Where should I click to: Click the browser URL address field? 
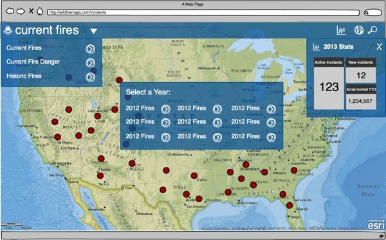(x=203, y=12)
